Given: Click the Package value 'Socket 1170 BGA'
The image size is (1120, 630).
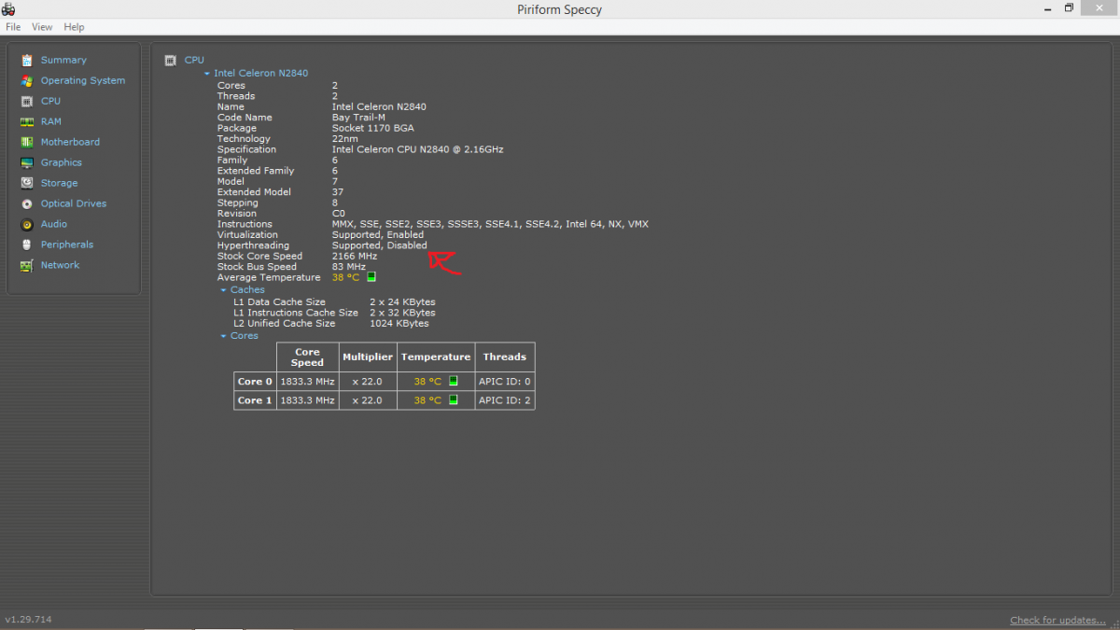Looking at the screenshot, I should click(x=373, y=128).
